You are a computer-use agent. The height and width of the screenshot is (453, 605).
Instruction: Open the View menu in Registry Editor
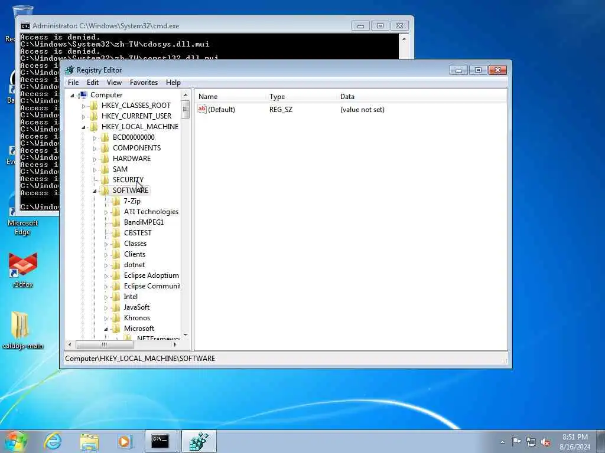(x=114, y=83)
